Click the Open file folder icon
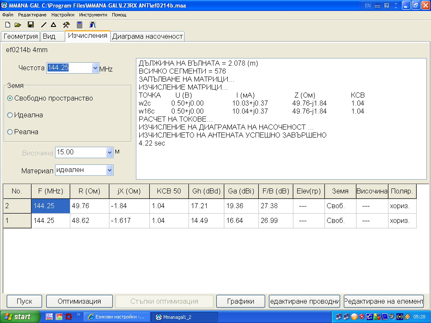431x323 pixels. (x=18, y=25)
